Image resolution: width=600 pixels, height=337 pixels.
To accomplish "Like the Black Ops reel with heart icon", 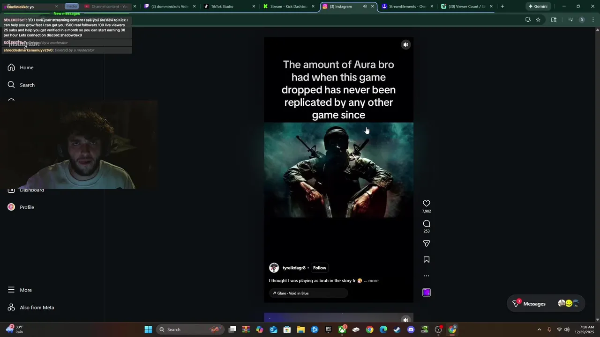I will (427, 204).
